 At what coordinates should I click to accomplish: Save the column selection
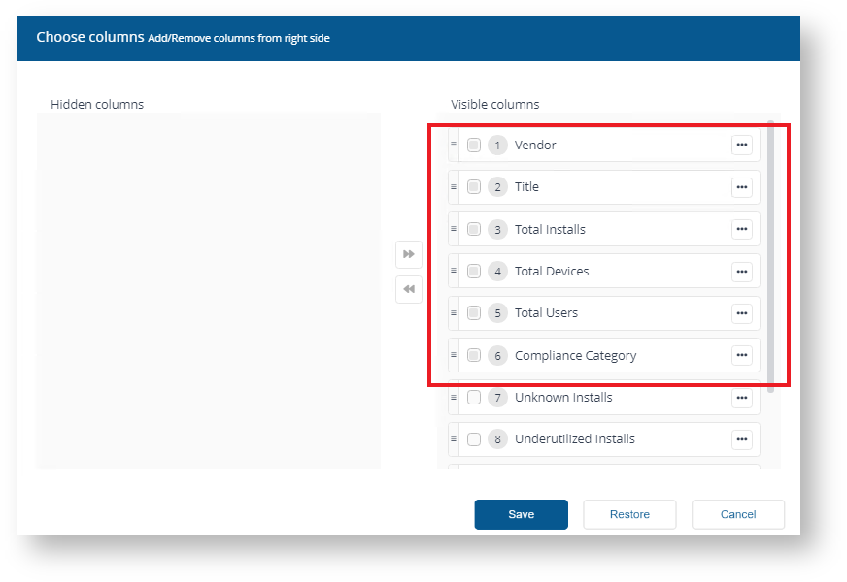coord(521,514)
